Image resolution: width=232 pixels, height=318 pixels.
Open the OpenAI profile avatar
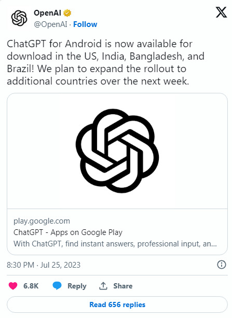pyautogui.click(x=19, y=18)
